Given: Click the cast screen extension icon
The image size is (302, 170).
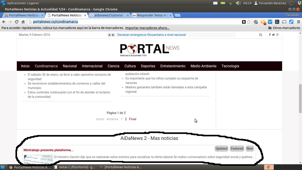Looking at the screenshot, I should click(284, 22).
